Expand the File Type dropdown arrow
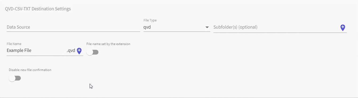This screenshot has height=98, width=358. [x=207, y=27]
